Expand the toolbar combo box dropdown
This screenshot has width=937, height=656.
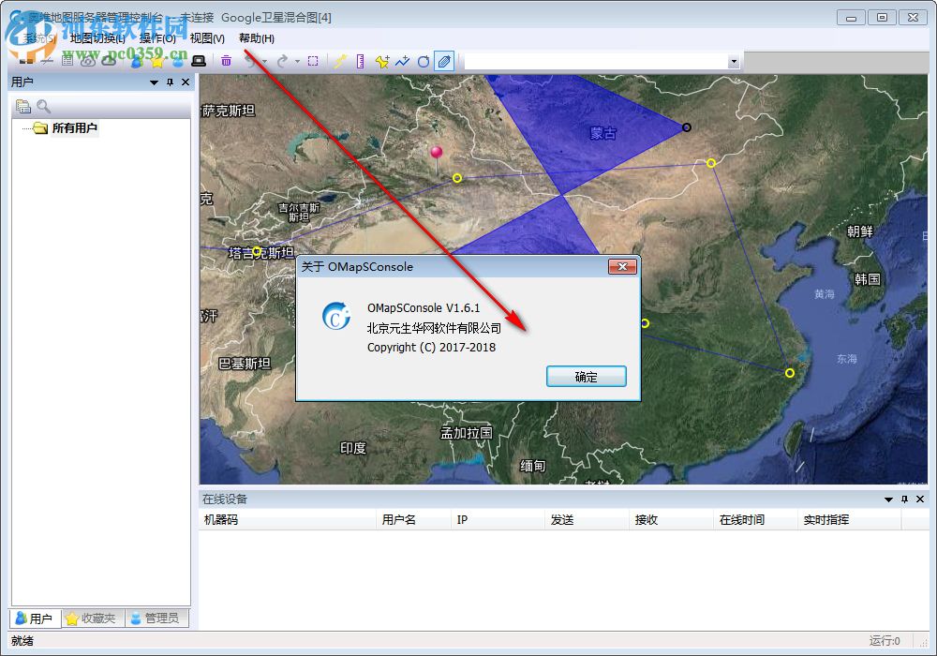pos(734,61)
